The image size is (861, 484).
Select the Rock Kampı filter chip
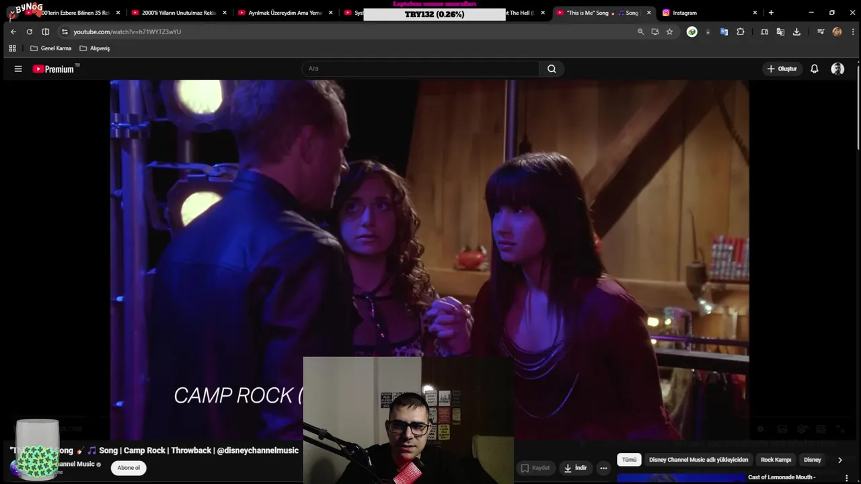click(x=776, y=460)
